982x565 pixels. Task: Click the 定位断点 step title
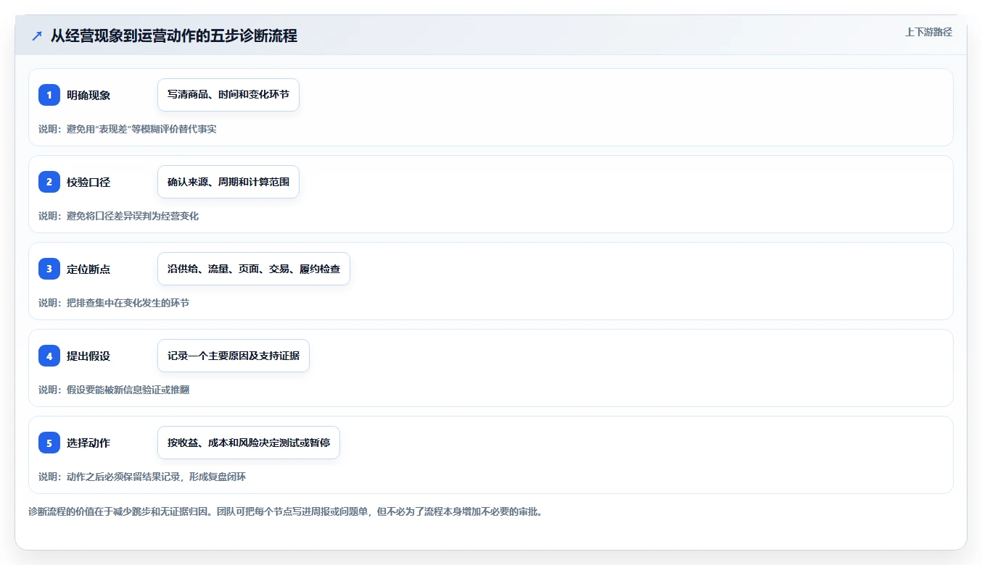point(88,269)
